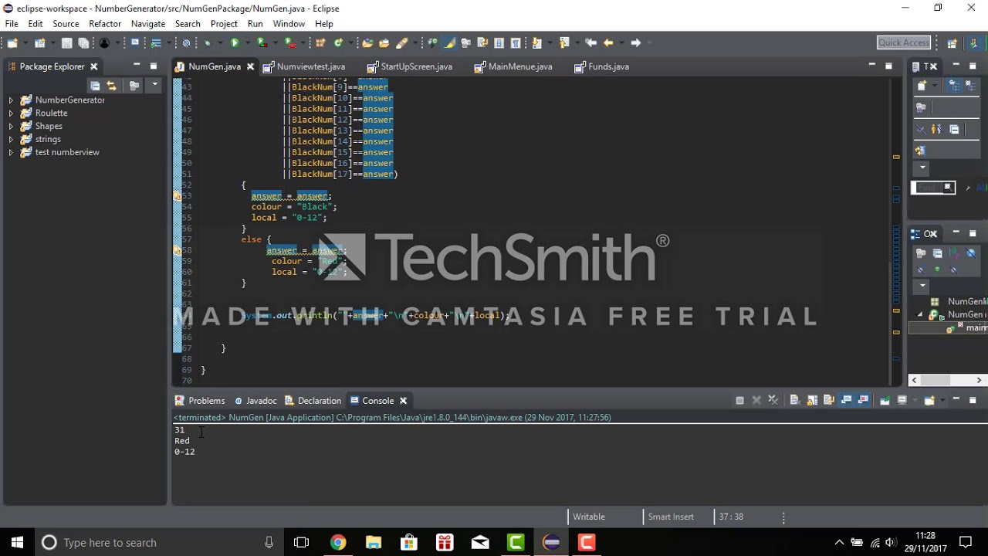Click the Outline view horizontal scrollbar
Screen dimensions: 988x556
946,380
